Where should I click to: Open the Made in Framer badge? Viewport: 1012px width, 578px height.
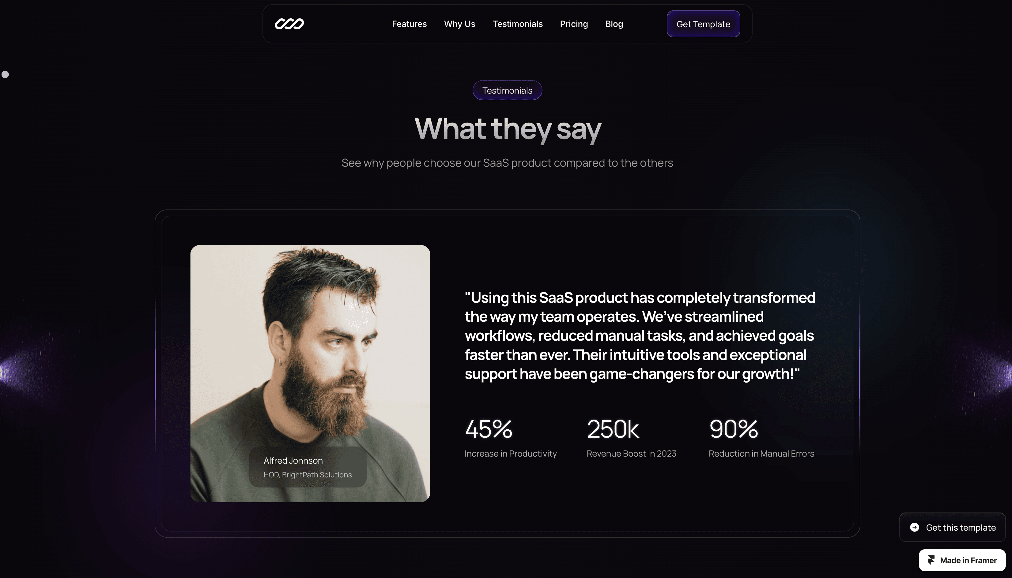click(x=962, y=560)
